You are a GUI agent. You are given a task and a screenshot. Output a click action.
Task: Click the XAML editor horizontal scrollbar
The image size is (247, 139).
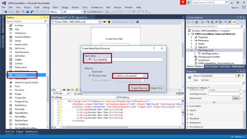coord(121,127)
